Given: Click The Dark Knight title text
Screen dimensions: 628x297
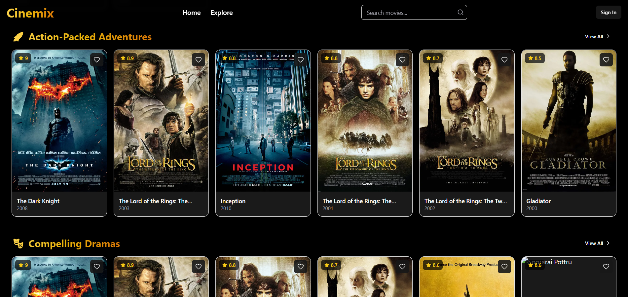Looking at the screenshot, I should 38,201.
